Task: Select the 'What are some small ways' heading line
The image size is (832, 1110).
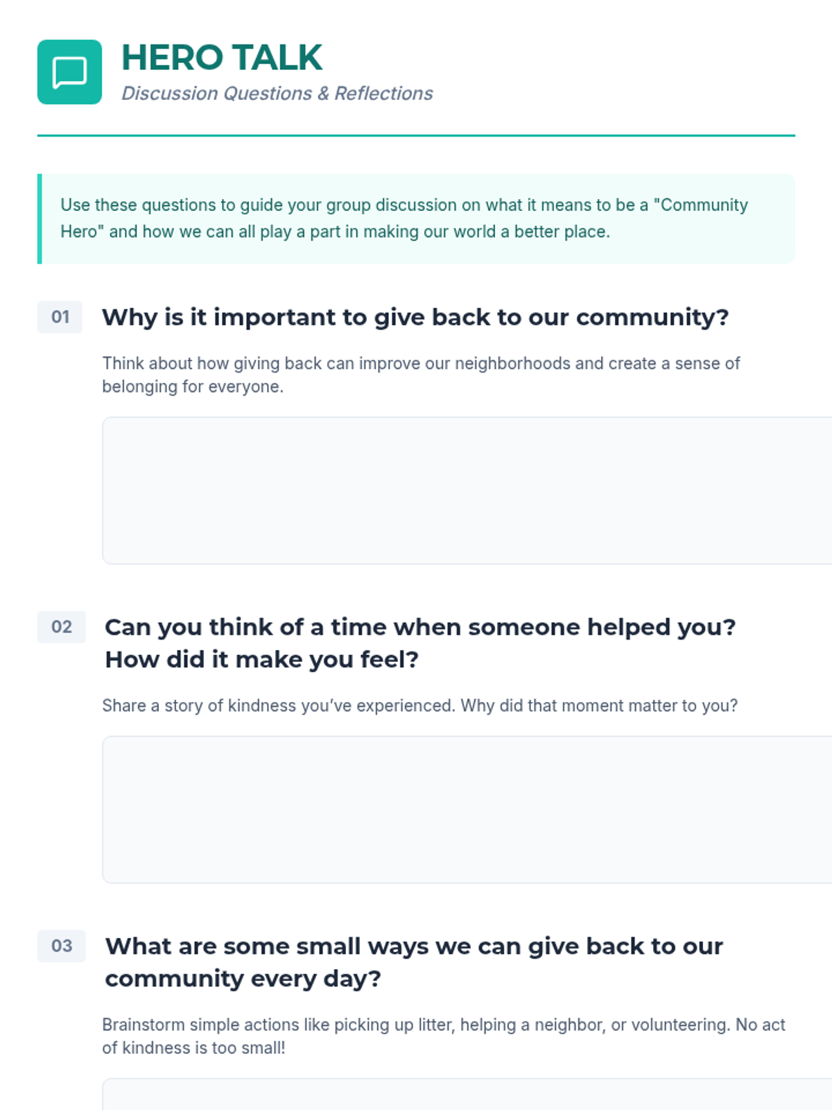Action: [x=414, y=946]
